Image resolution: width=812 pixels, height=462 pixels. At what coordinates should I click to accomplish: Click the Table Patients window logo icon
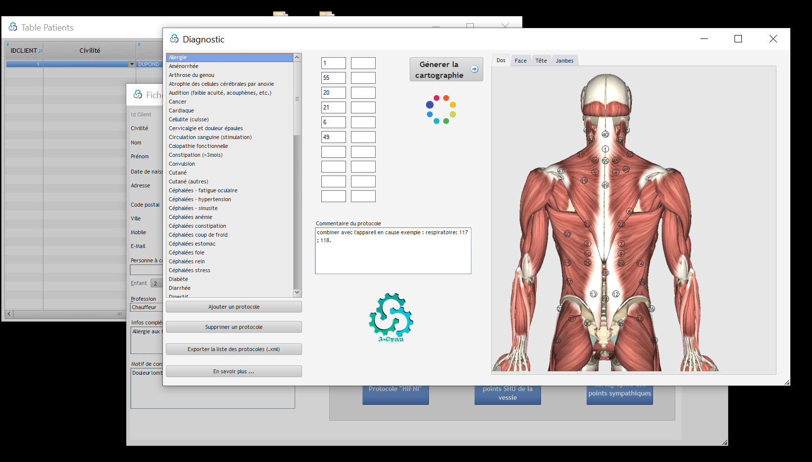(13, 27)
